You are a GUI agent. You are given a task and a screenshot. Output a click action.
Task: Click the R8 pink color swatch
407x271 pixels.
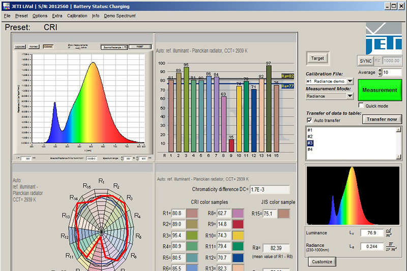tap(238, 213)
